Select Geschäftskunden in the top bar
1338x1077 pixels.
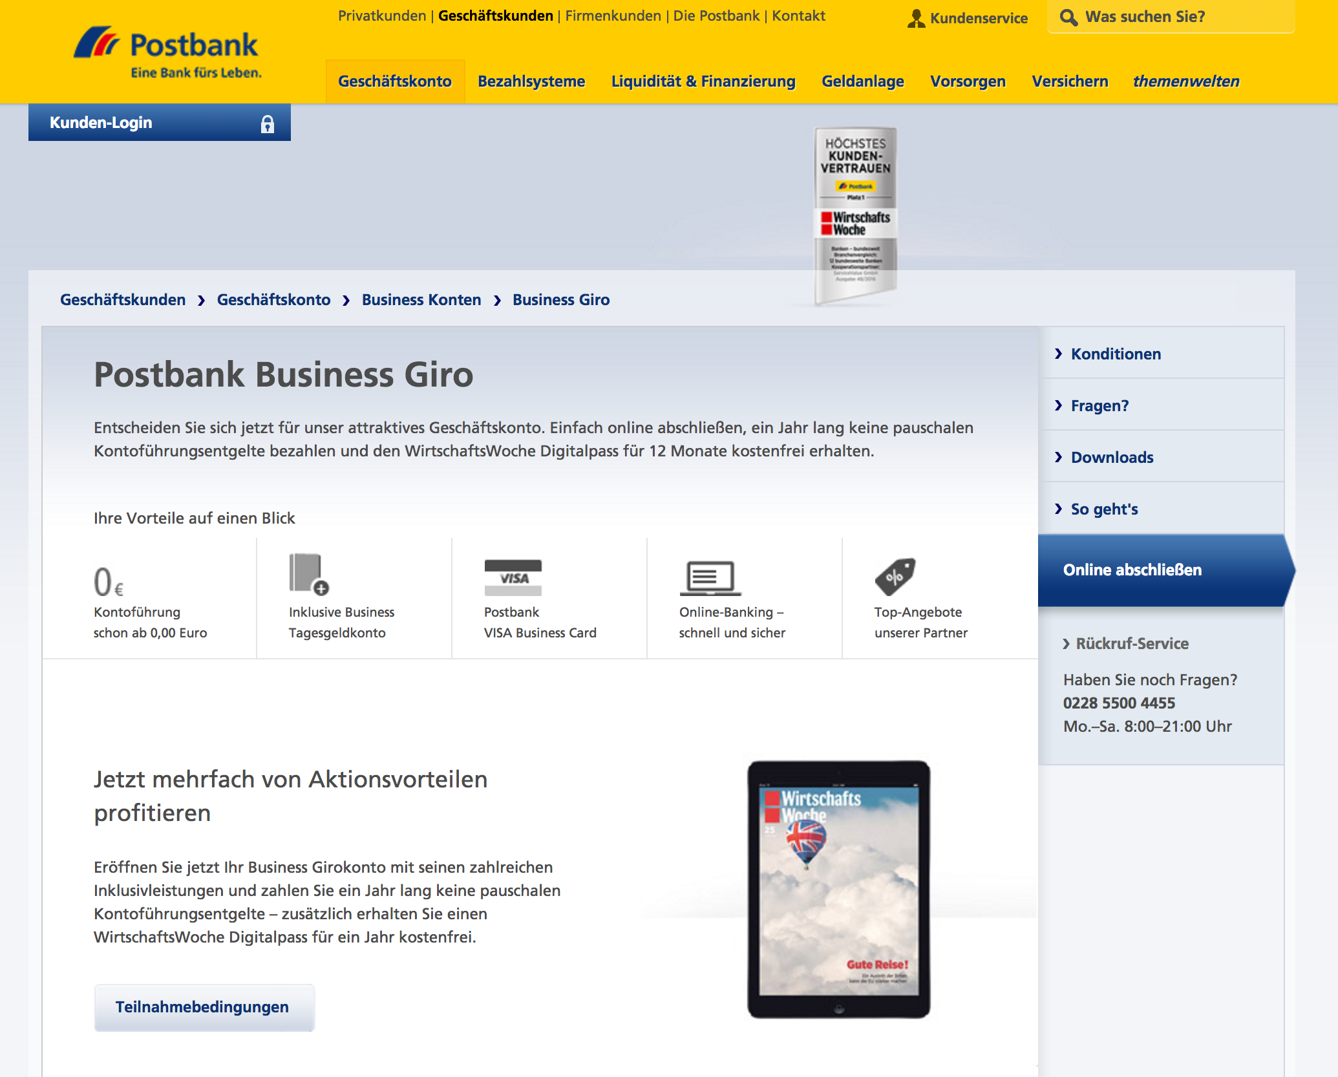[496, 16]
